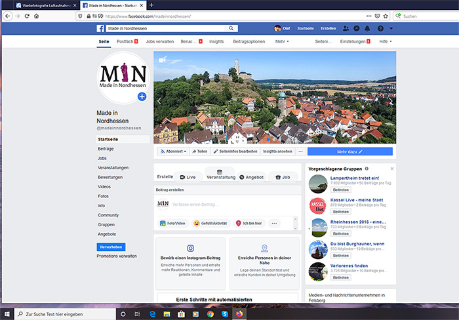Click Insights ansehen button
Image resolution: width=459 pixels, height=320 pixels.
point(277,151)
